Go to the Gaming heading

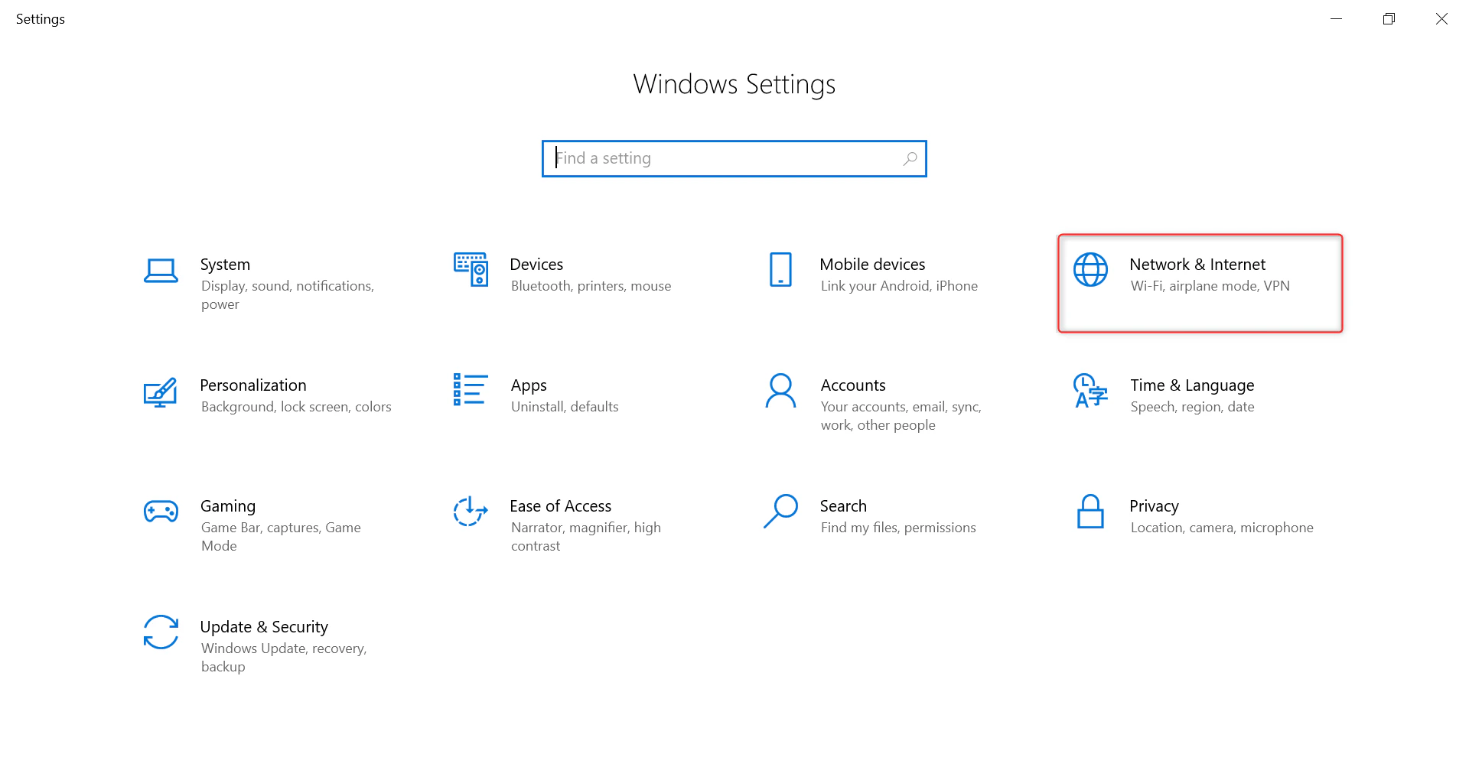point(228,506)
